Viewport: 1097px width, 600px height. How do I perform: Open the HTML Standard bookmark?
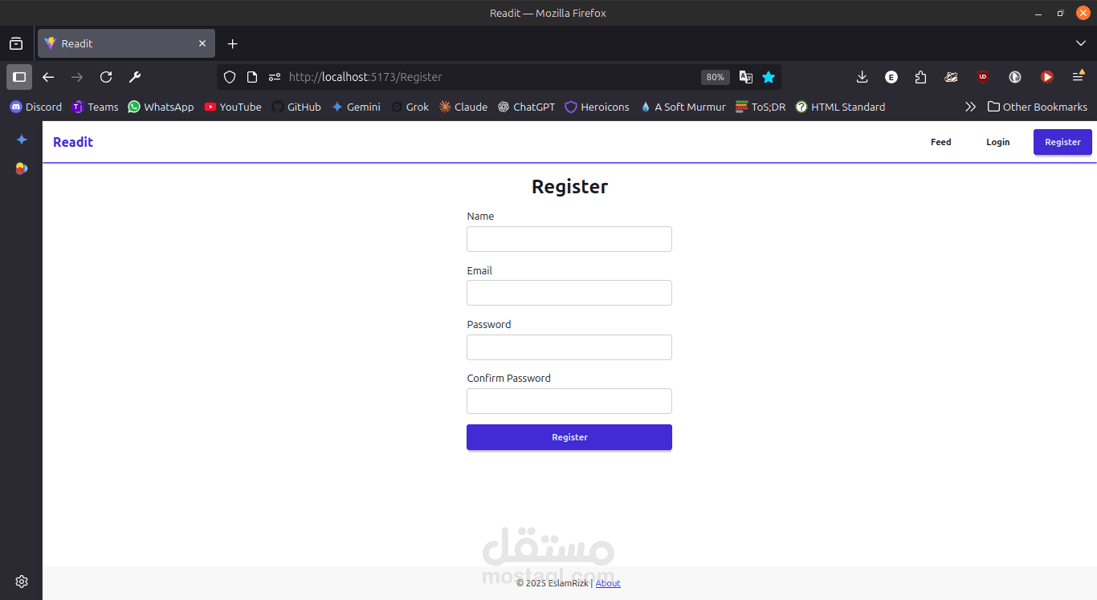pos(840,107)
